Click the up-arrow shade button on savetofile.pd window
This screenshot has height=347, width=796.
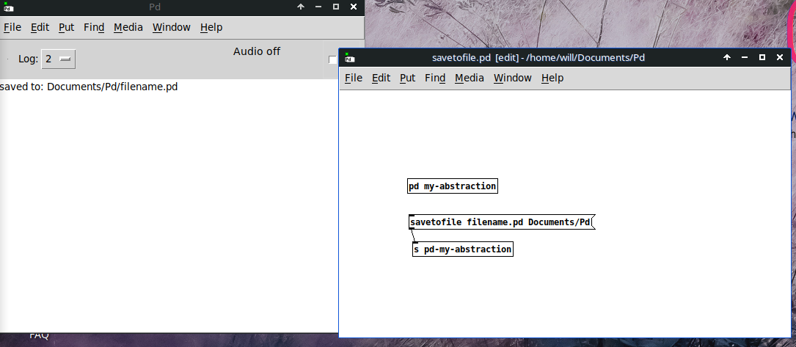click(727, 57)
